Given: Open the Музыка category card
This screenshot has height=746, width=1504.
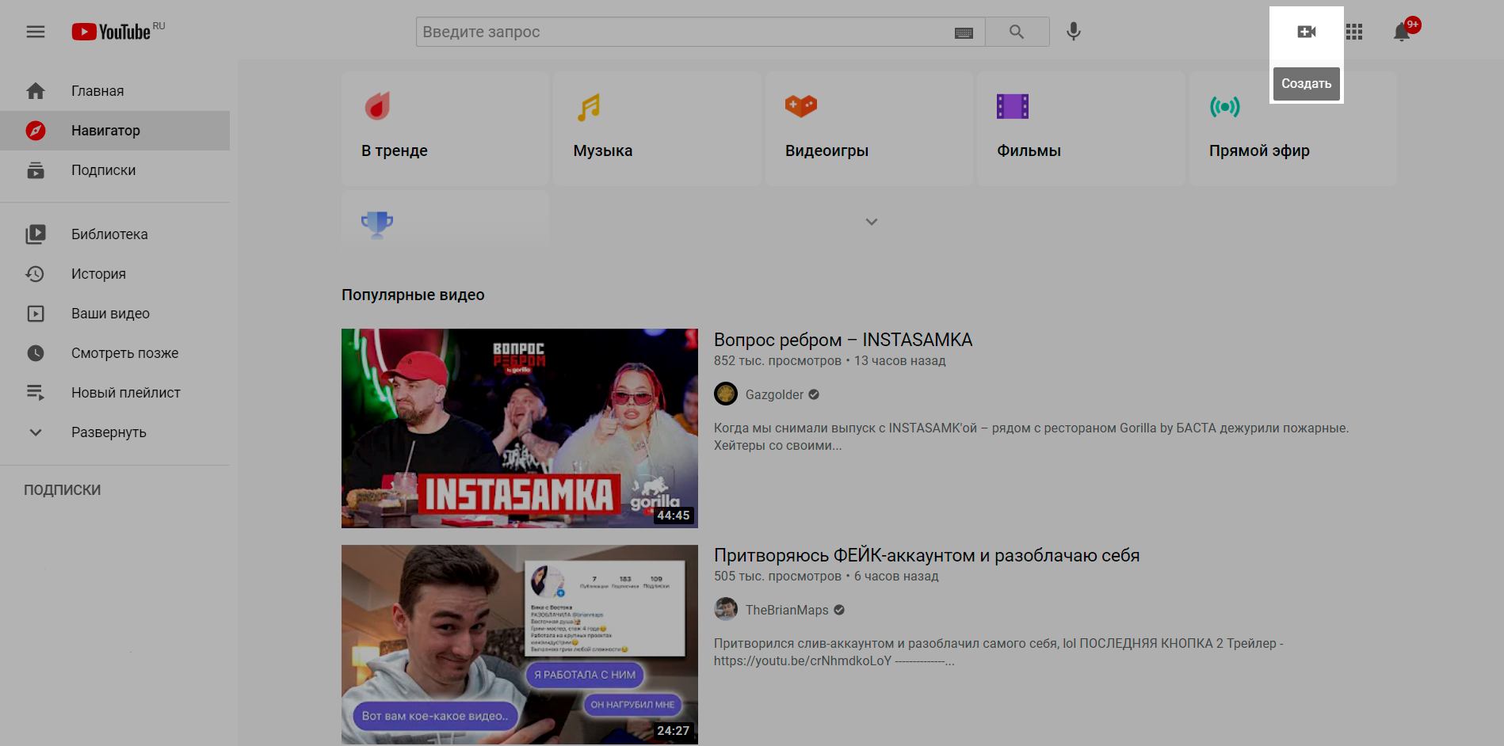Looking at the screenshot, I should click(657, 128).
